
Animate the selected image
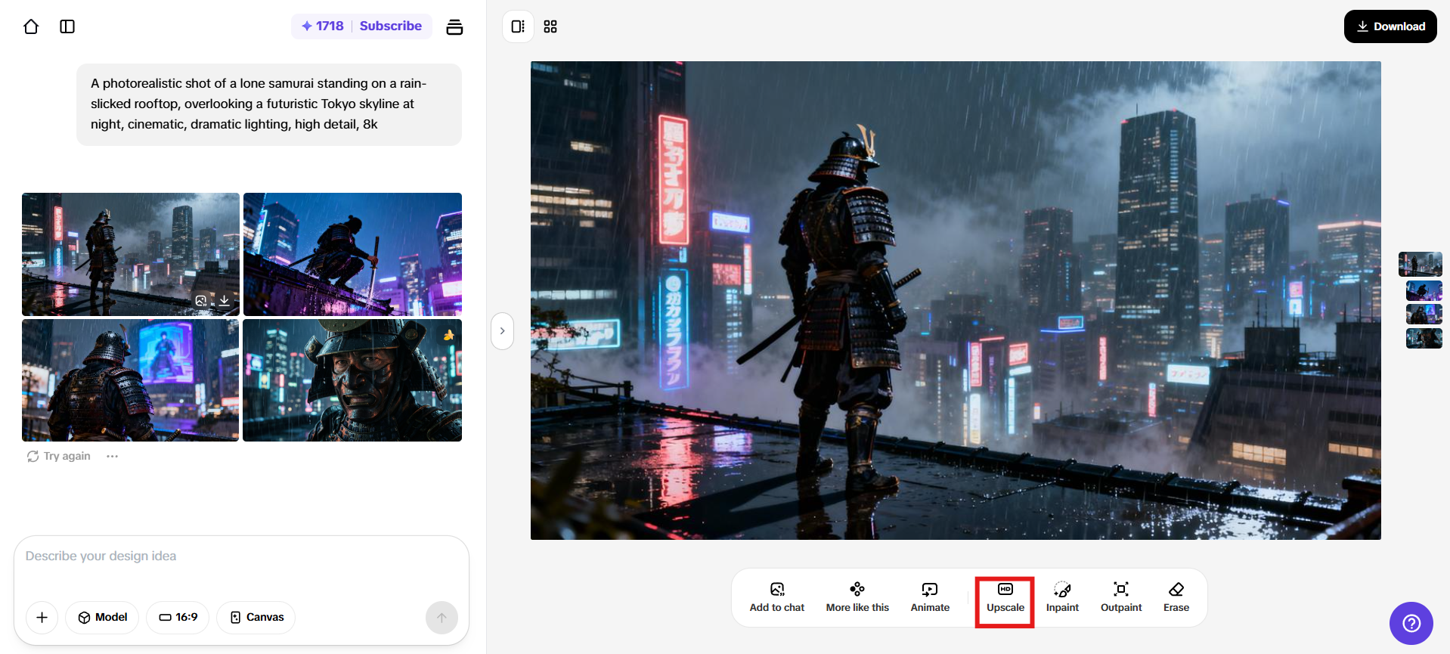[x=930, y=597]
